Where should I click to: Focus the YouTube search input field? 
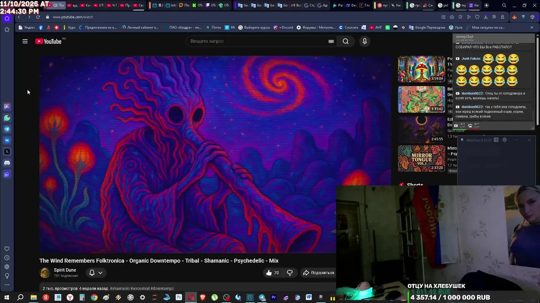point(257,41)
